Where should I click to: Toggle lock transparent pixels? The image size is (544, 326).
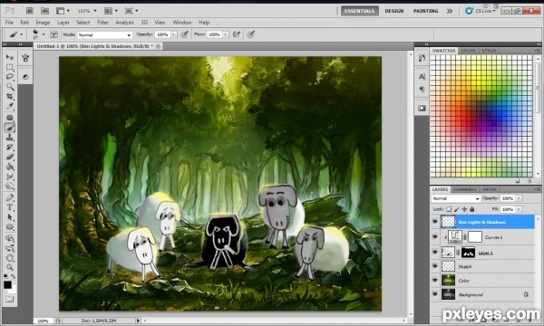[449, 209]
